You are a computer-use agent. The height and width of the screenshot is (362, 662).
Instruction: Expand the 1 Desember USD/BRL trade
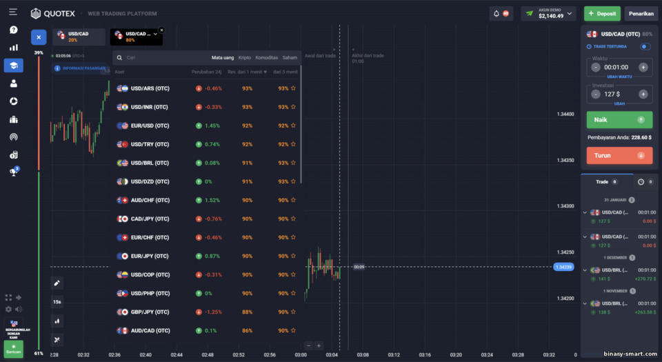pyautogui.click(x=585, y=270)
